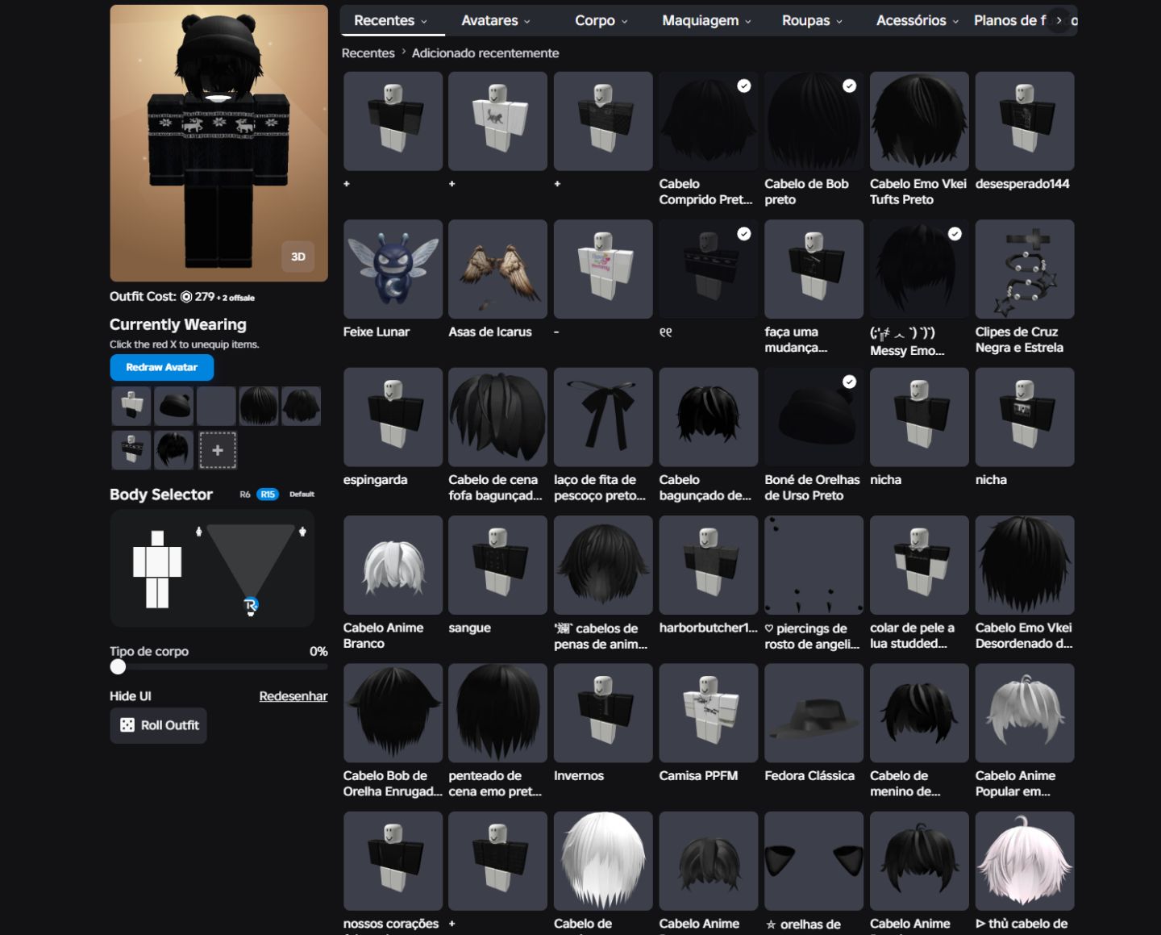Screen dimensions: 1161x935
Task: Pick the Camisa PPFM shirt
Action: [x=709, y=713]
